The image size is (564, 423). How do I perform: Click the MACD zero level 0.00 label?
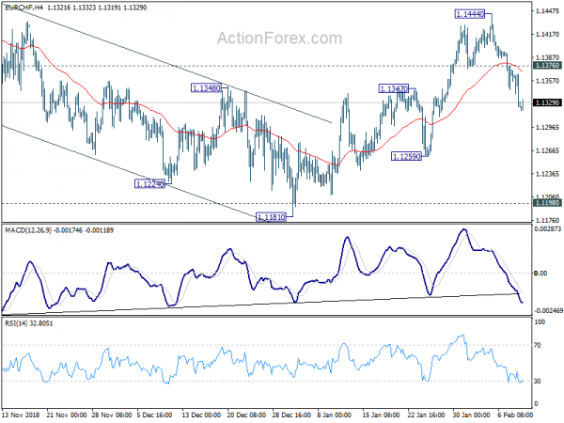coord(540,274)
